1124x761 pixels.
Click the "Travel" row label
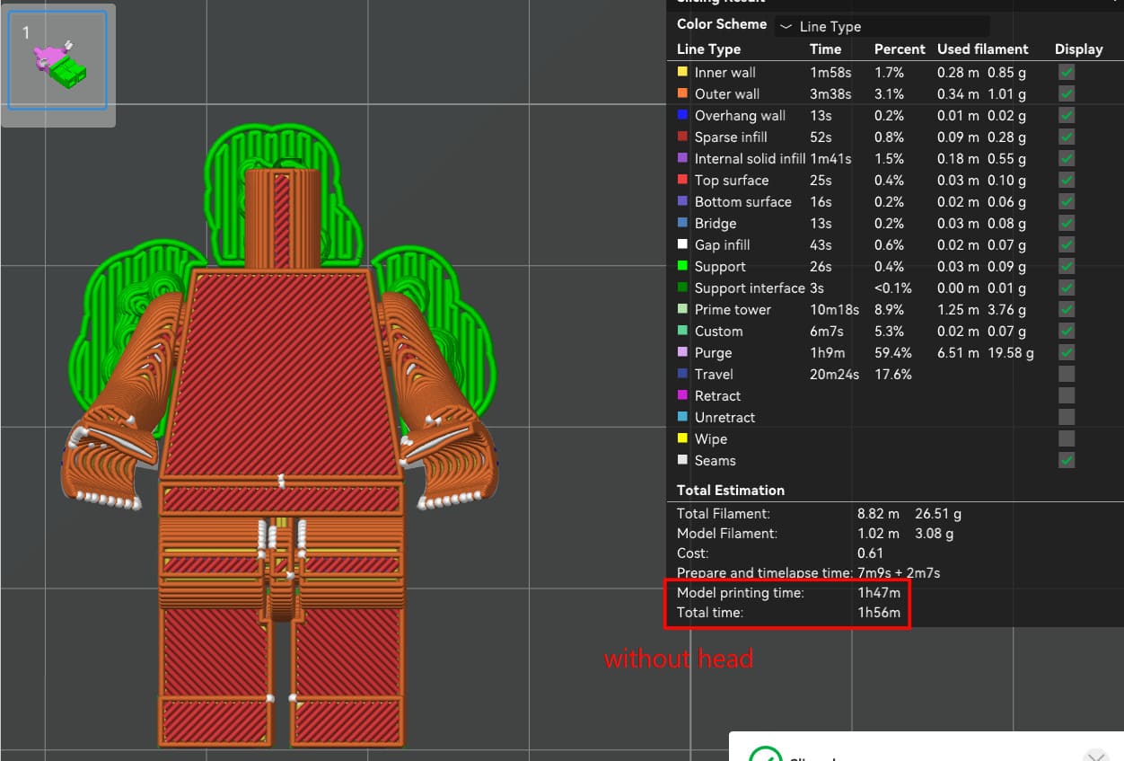[x=714, y=374]
